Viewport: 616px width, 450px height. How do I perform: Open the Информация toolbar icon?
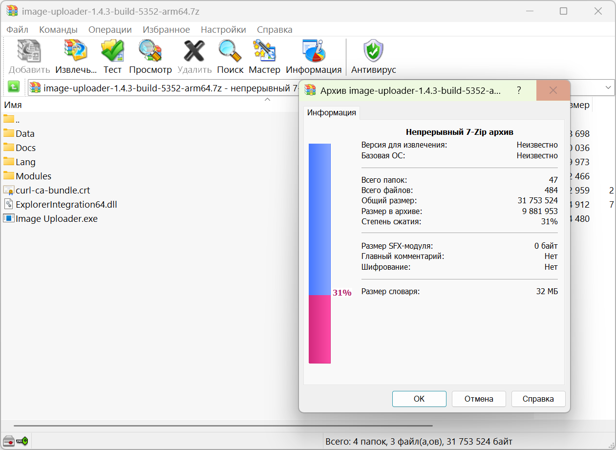(314, 51)
